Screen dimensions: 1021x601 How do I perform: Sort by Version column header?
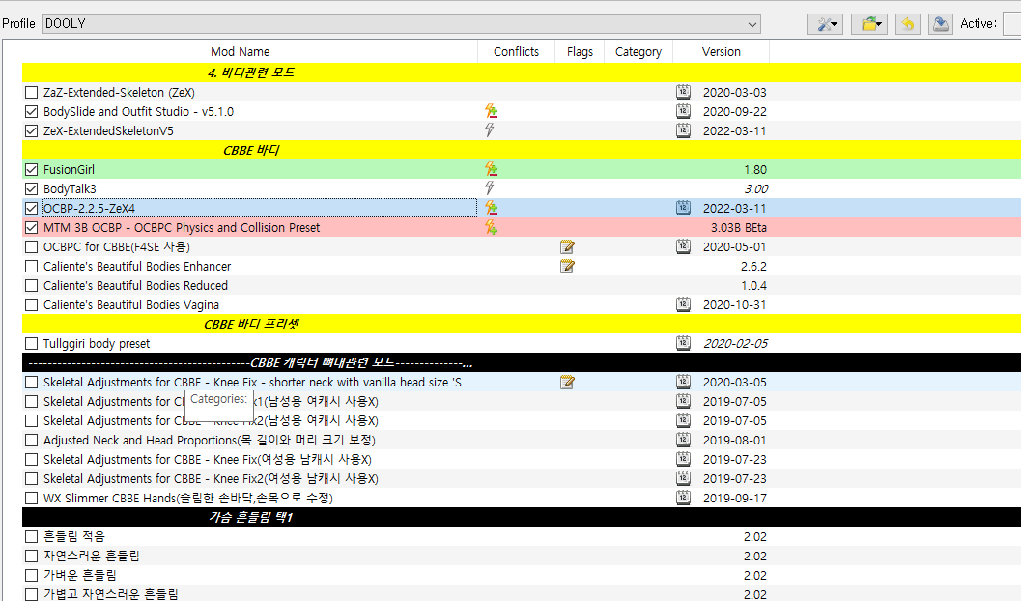point(721,51)
